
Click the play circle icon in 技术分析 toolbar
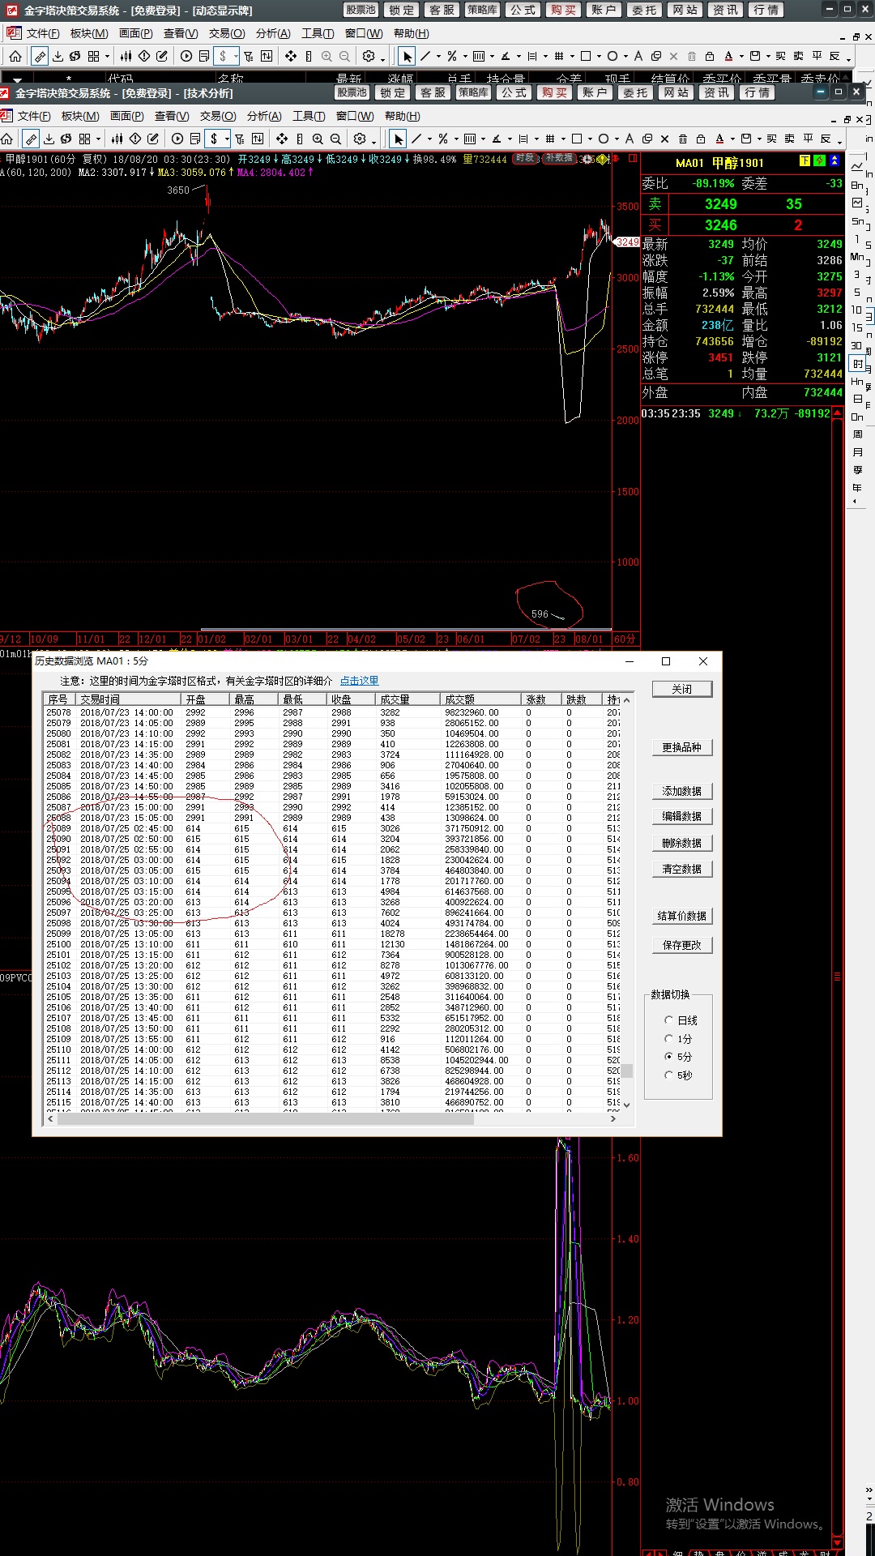pos(177,139)
